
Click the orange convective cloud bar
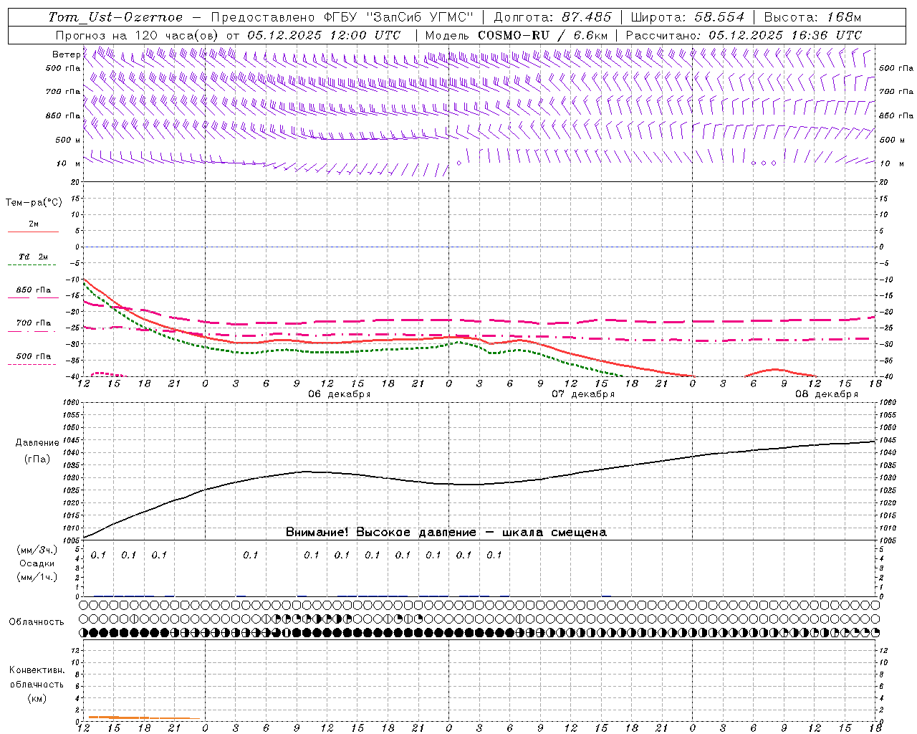point(143,718)
